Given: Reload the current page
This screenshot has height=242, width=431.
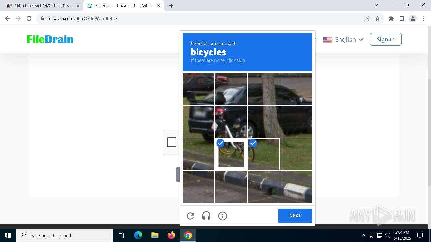Looking at the screenshot, I should click(x=29, y=18).
